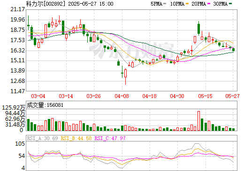
Task: Click the 10PMA legend label
Action: 177,4
